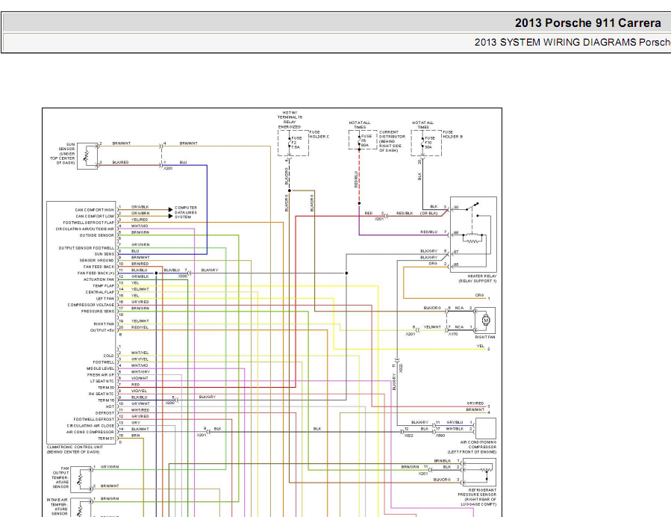
Task: Click the 'RED/BLK' wire label
Action: click(x=405, y=213)
